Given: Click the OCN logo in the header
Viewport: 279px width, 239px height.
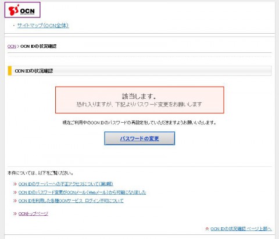Looking at the screenshot, I should pos(22,10).
